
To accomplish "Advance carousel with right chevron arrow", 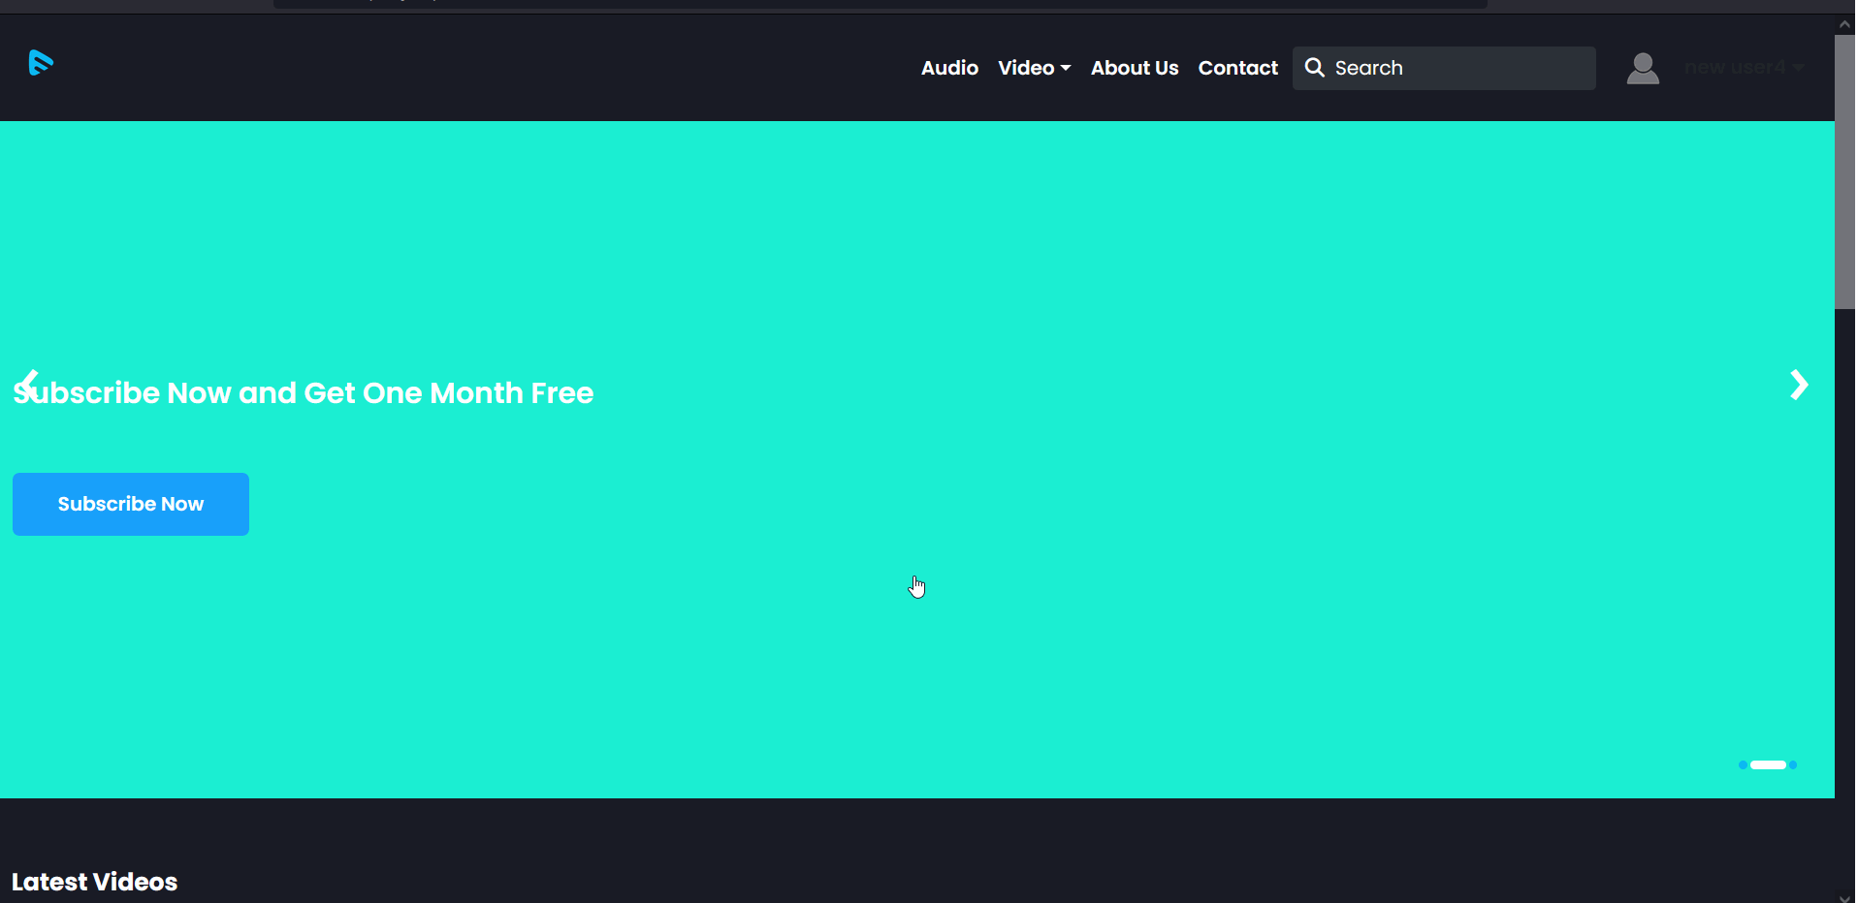I will [x=1798, y=385].
